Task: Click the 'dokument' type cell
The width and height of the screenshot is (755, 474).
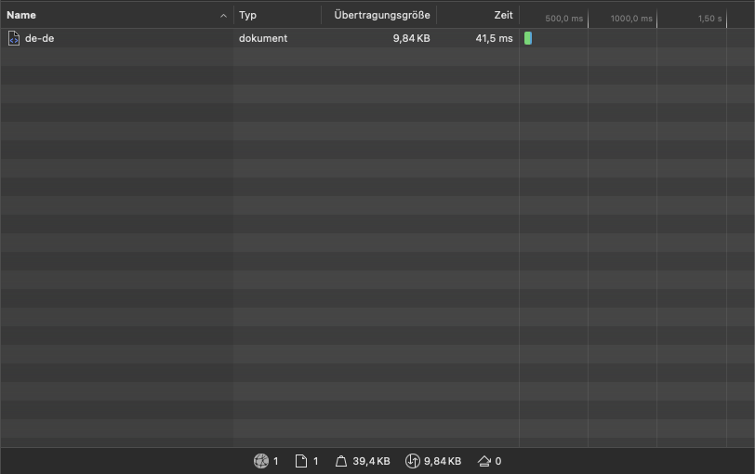Action: pyautogui.click(x=263, y=38)
